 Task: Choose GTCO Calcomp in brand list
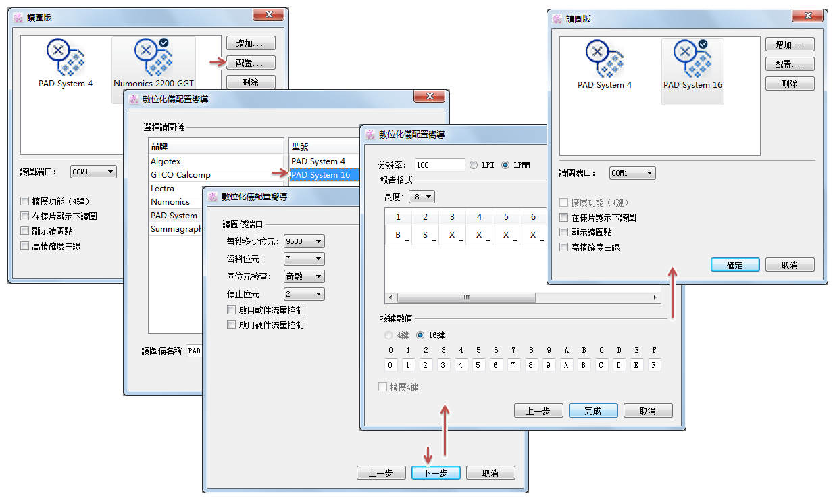click(180, 175)
